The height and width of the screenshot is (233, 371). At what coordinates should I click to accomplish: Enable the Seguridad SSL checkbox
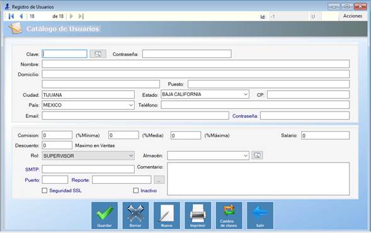(x=45, y=190)
